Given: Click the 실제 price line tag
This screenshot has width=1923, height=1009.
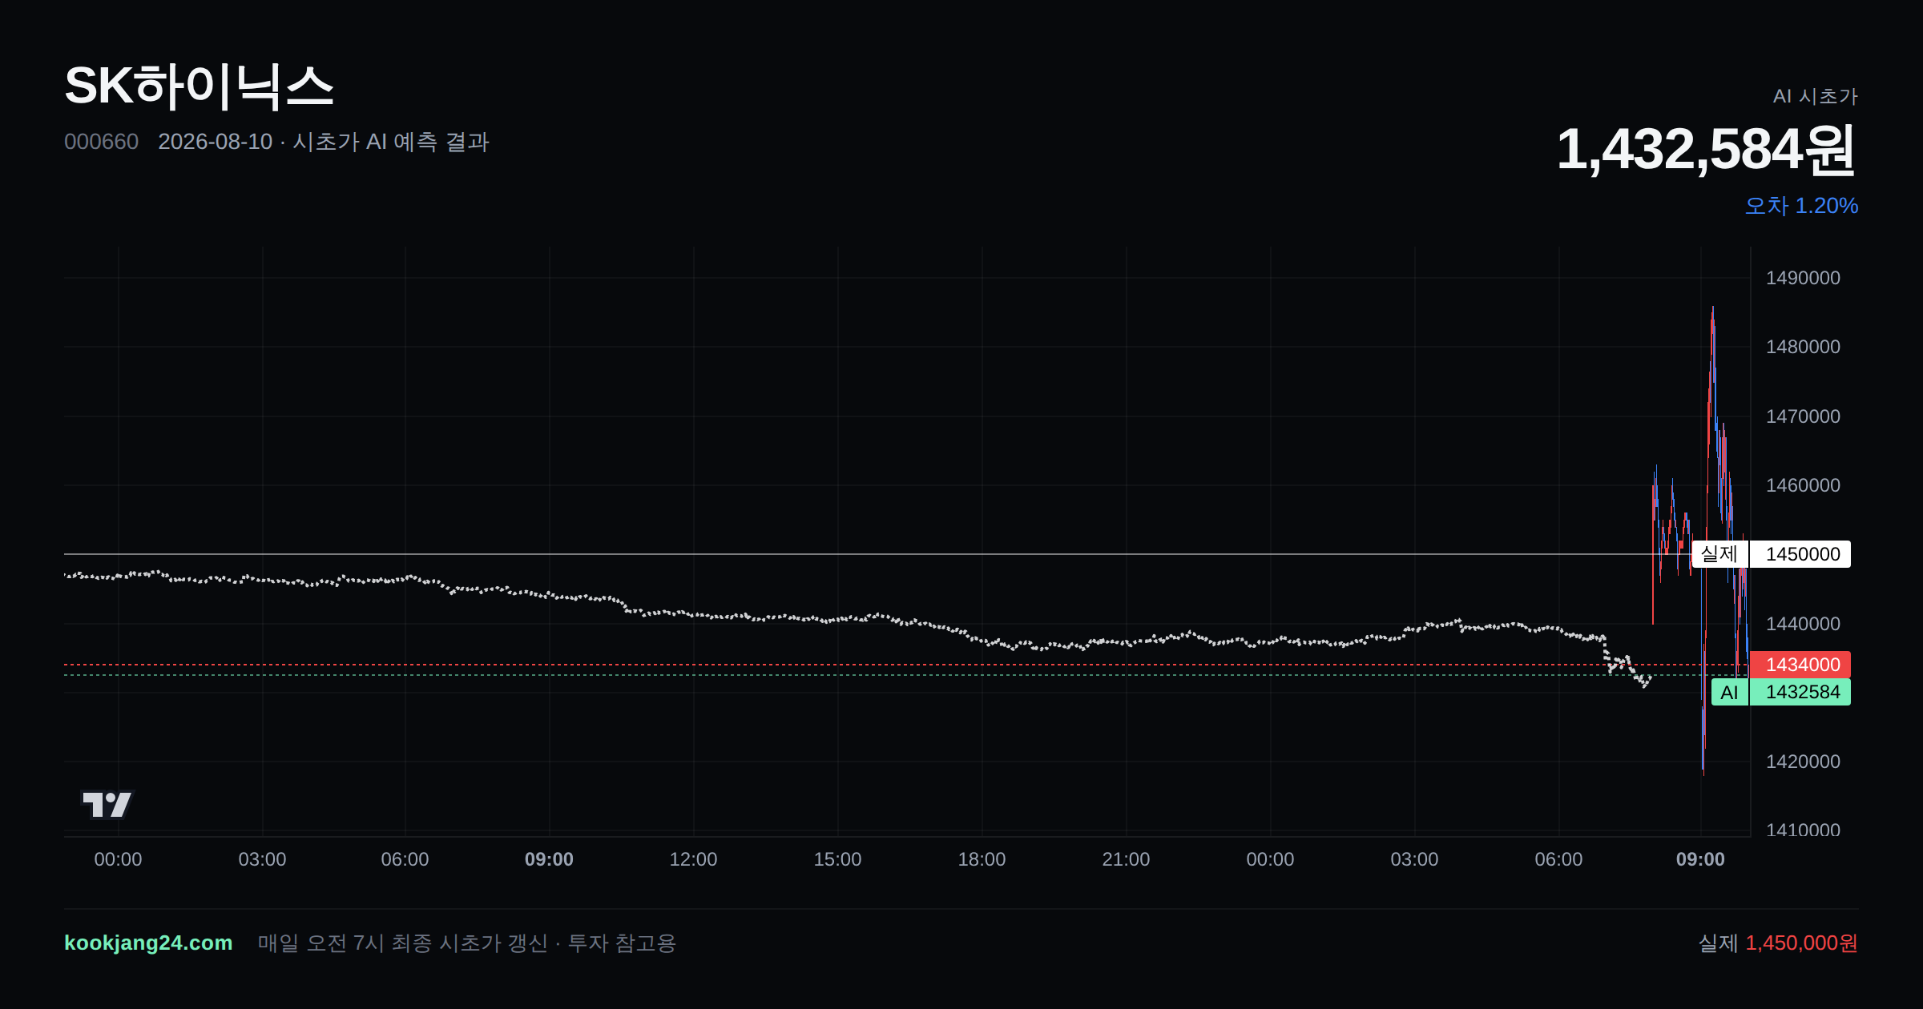Looking at the screenshot, I should click(x=1719, y=554).
